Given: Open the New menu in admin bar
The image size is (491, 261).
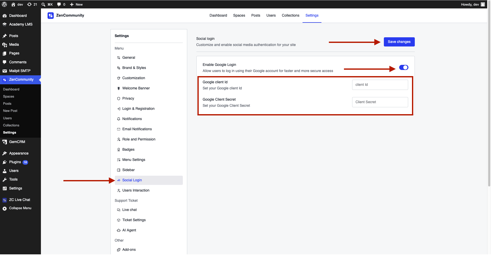Looking at the screenshot, I should pyautogui.click(x=76, y=4).
